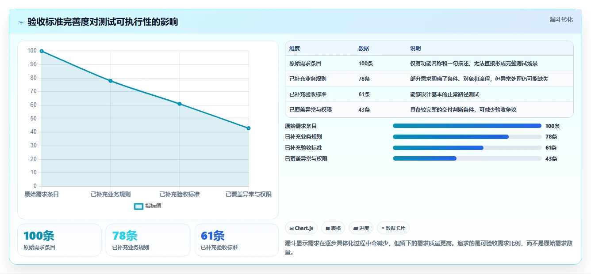The width and height of the screenshot is (591, 274).
Task: Click the 78条 value in table
Action: (x=364, y=79)
